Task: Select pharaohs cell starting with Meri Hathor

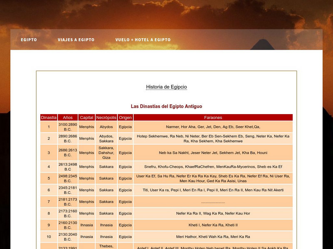Action: 213,237
